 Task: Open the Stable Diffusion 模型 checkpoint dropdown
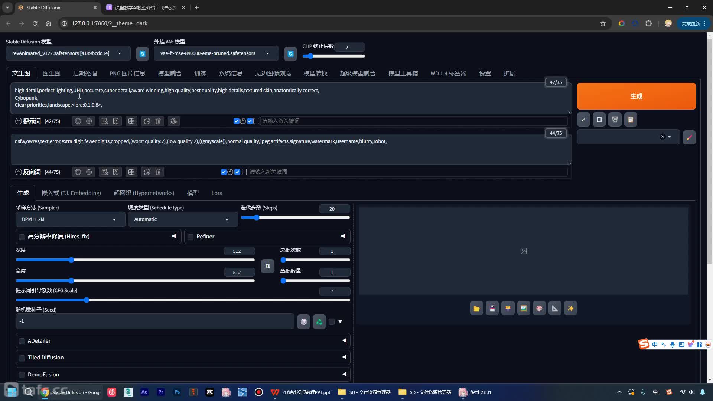click(x=68, y=53)
